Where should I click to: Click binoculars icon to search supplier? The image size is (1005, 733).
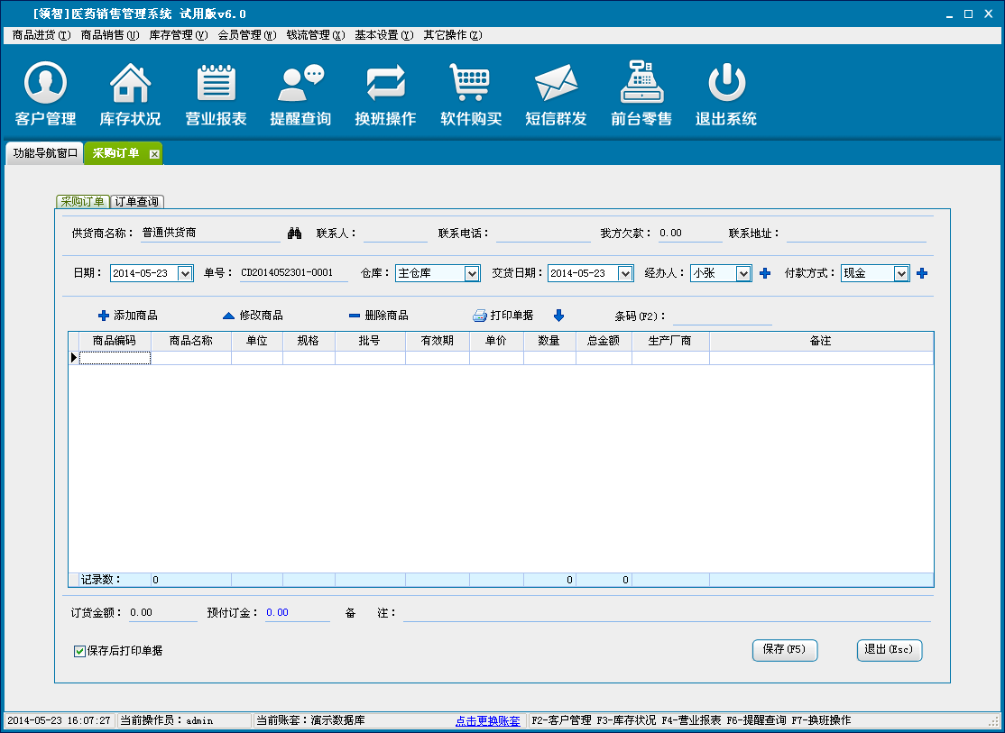(294, 234)
